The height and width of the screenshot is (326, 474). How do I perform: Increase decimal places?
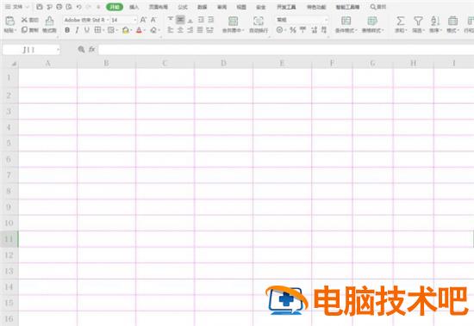tap(314, 29)
